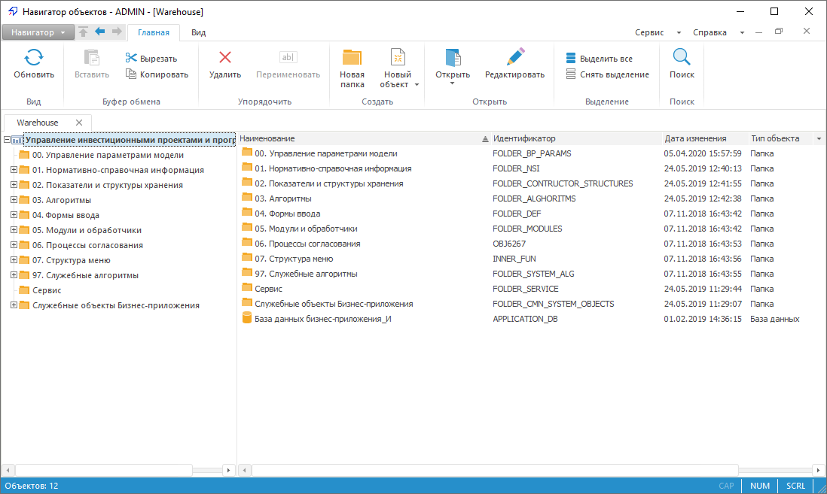Expand the 03. Алгоритмы tree node
The height and width of the screenshot is (494, 827).
(14, 200)
